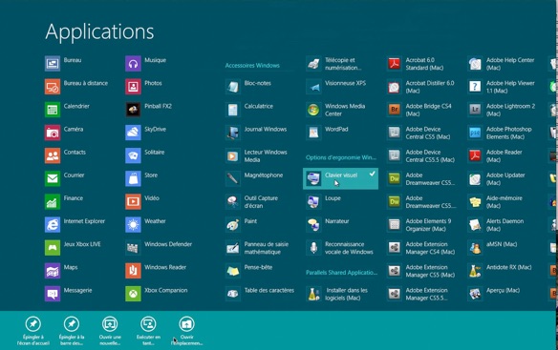Launch Pinball FX2
The image size is (558, 350).
click(148, 110)
